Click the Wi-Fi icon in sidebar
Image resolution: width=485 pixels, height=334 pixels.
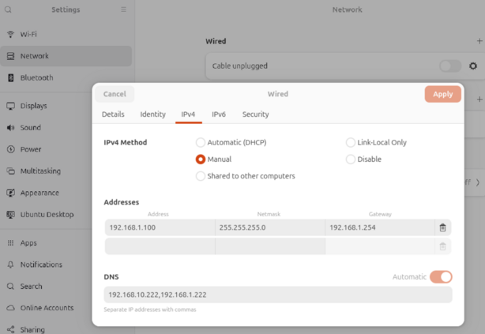[x=10, y=34]
